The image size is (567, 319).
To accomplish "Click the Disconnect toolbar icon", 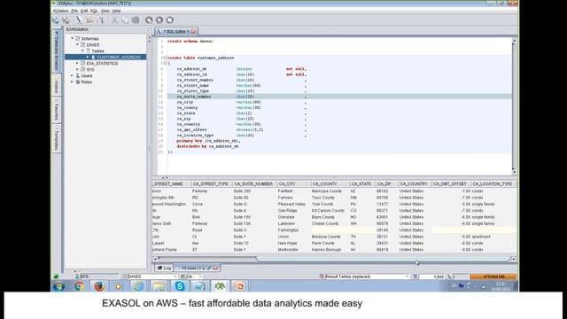I will [66, 19].
